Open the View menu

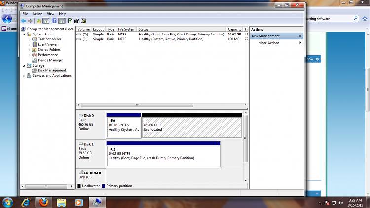[50, 14]
